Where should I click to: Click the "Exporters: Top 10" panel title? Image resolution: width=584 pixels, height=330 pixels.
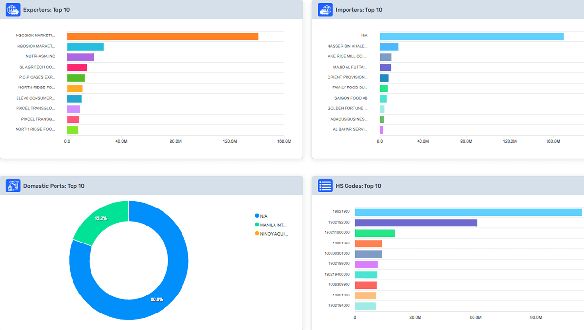(x=46, y=10)
